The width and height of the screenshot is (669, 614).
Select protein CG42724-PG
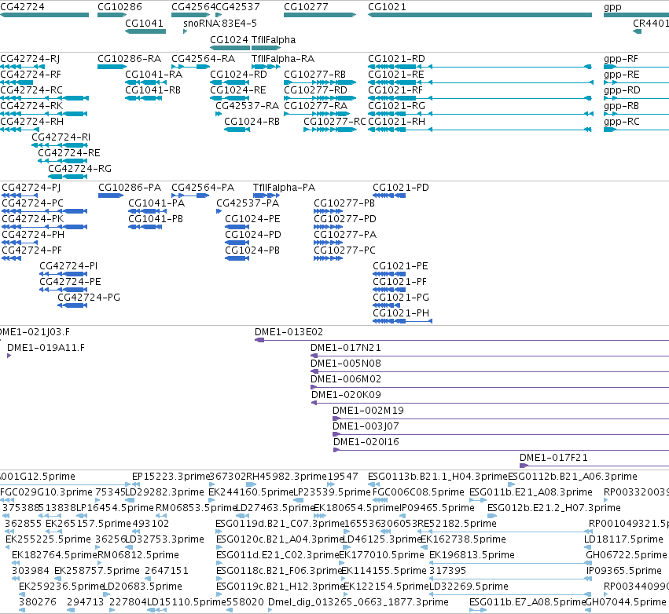(x=72, y=305)
